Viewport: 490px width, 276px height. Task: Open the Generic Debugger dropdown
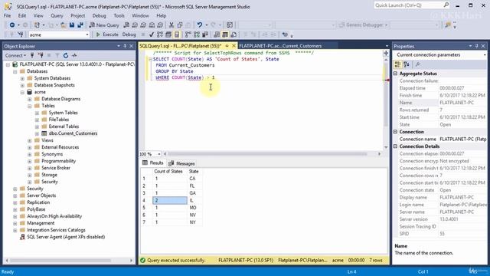coord(386,25)
